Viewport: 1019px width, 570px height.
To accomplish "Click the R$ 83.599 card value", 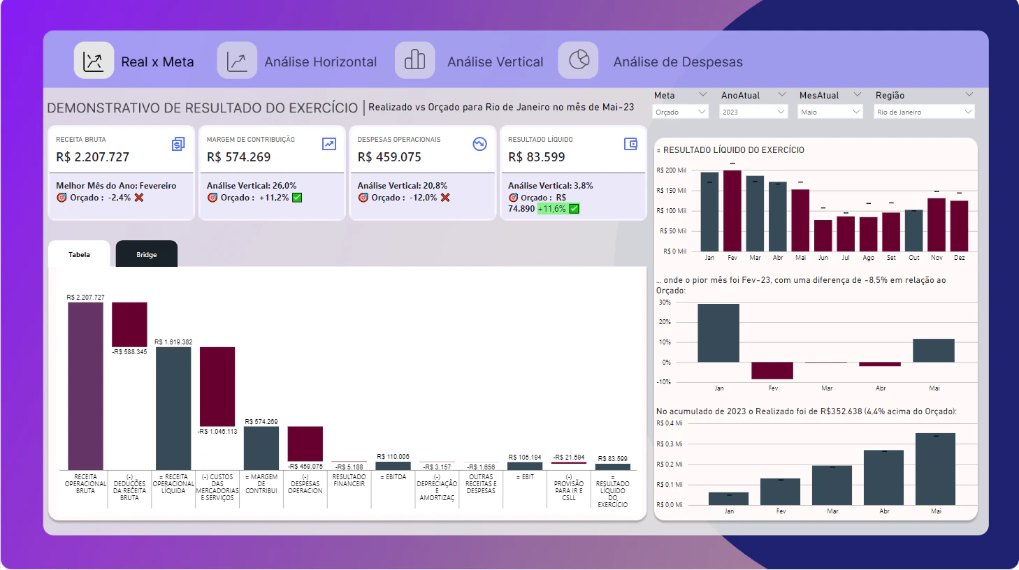I will click(537, 157).
